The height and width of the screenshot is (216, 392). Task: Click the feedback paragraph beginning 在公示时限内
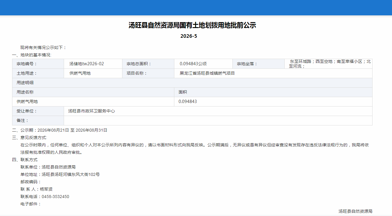194,145
